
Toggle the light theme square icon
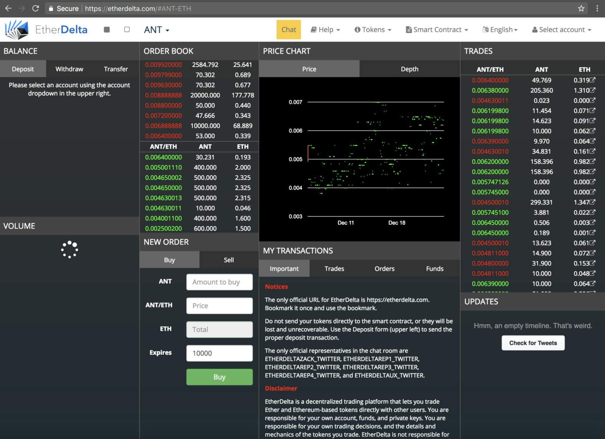[127, 29]
